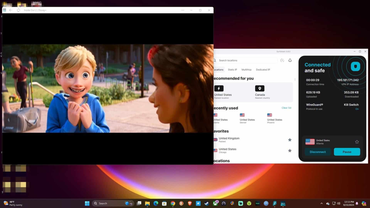Open Surfshark notifications bell
The height and width of the screenshot is (208, 370).
click(x=290, y=60)
